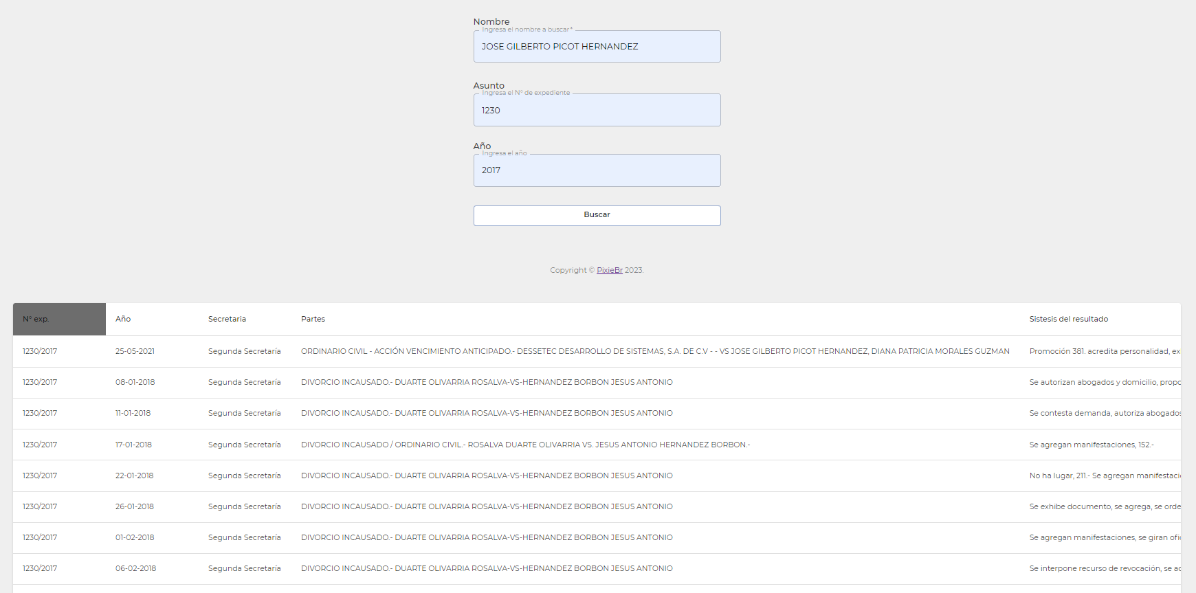Click the Nº exp. column header
The width and height of the screenshot is (1196, 593).
[59, 319]
